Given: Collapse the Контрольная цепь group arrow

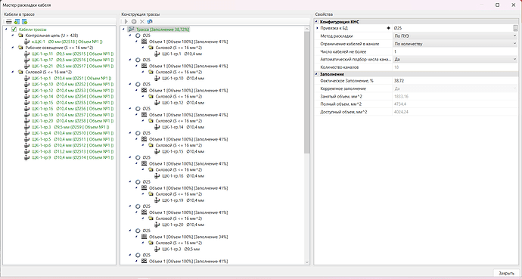Looking at the screenshot, I should point(13,36).
